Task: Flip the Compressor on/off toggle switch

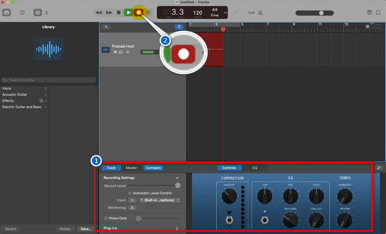Action: [229, 220]
